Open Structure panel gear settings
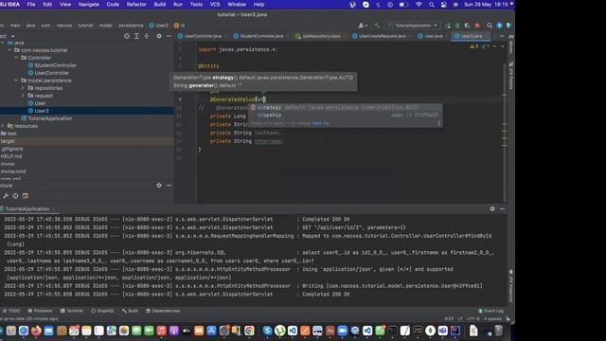 [159, 186]
